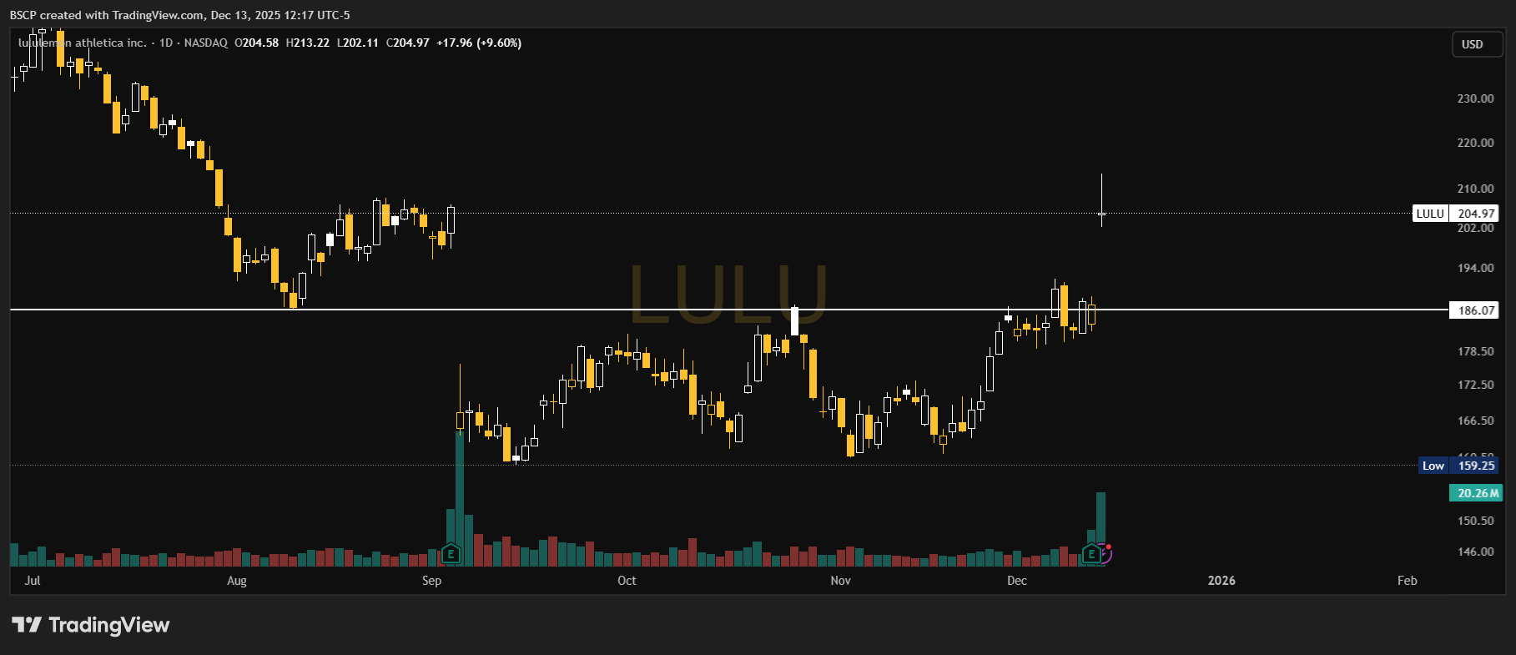Click the 146.00 price axis level
The height and width of the screenshot is (655, 1516).
[x=1475, y=552]
